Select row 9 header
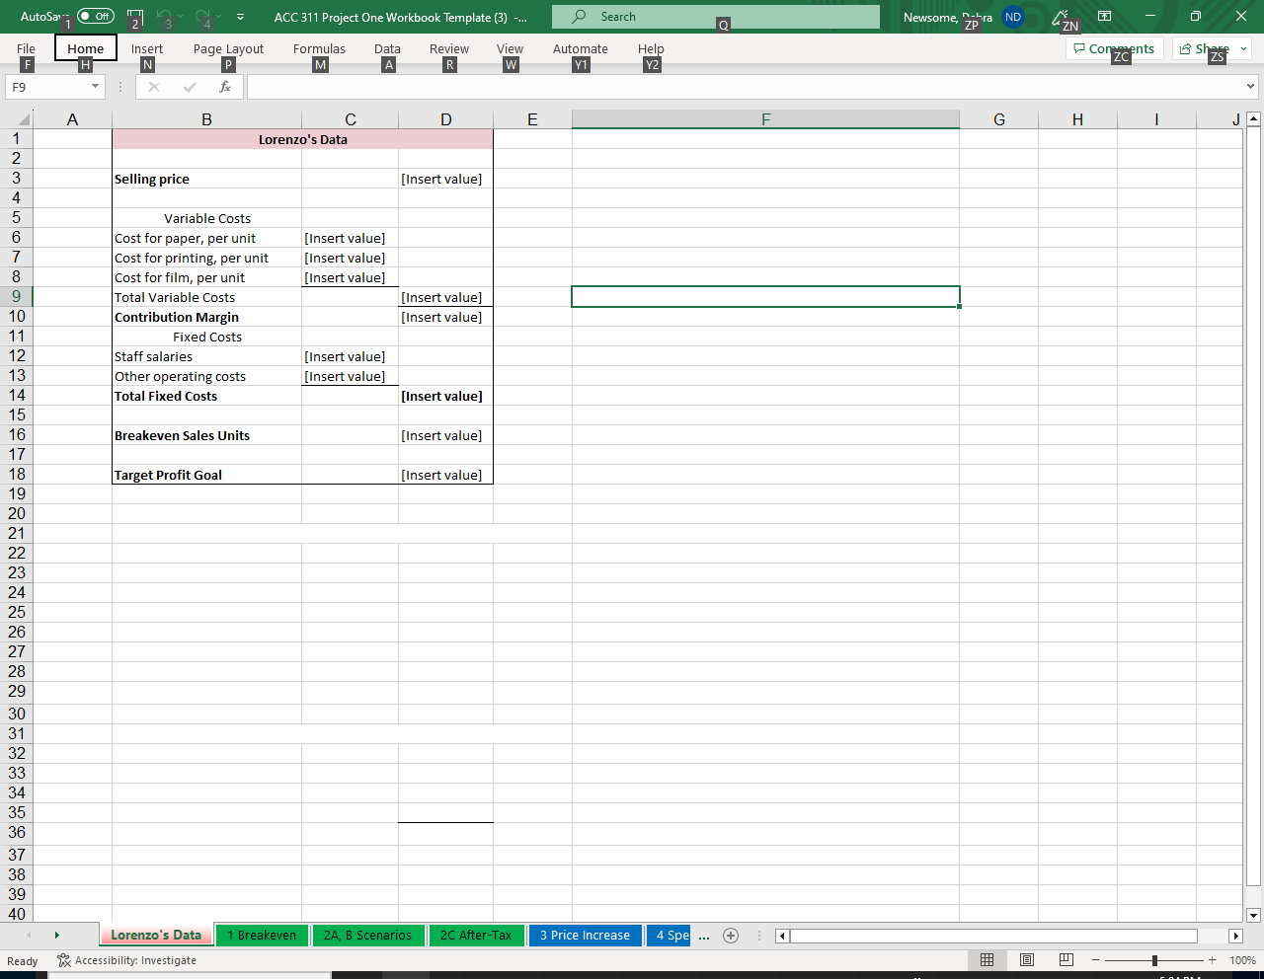The width and height of the screenshot is (1264, 979). [16, 296]
